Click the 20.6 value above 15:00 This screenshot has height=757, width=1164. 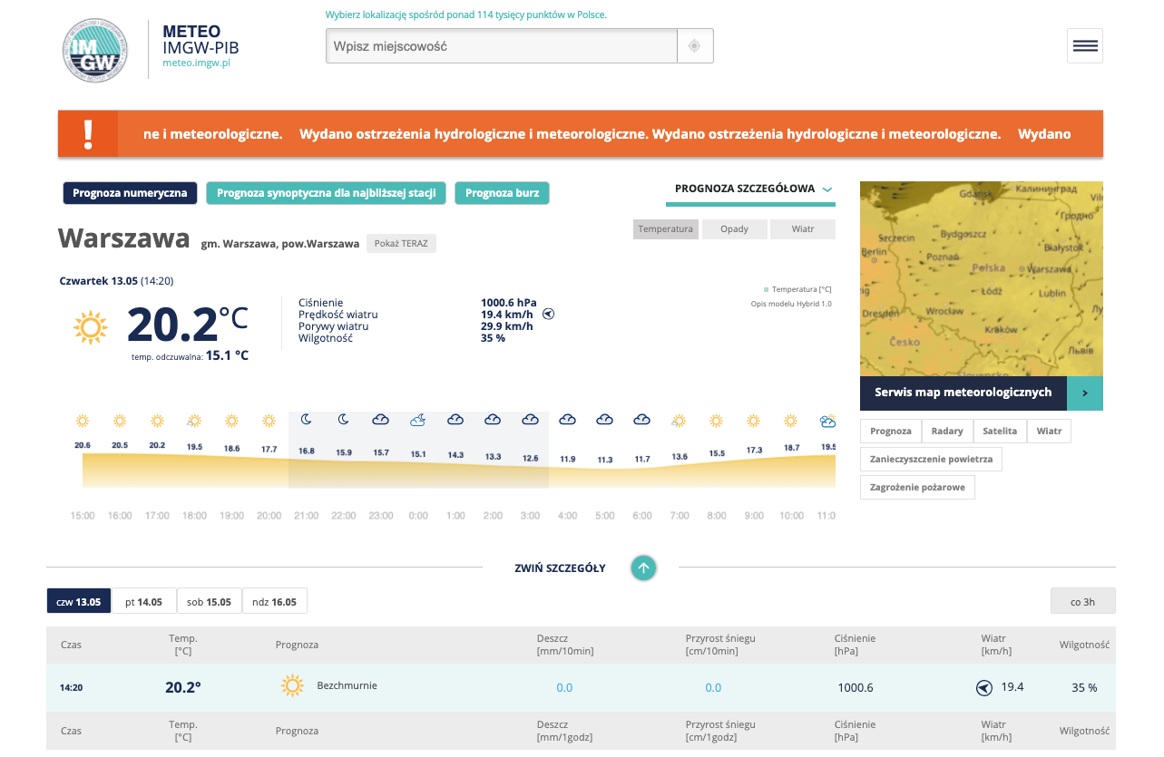[83, 445]
